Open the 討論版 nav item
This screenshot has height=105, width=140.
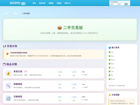pyautogui.click(x=59, y=3)
